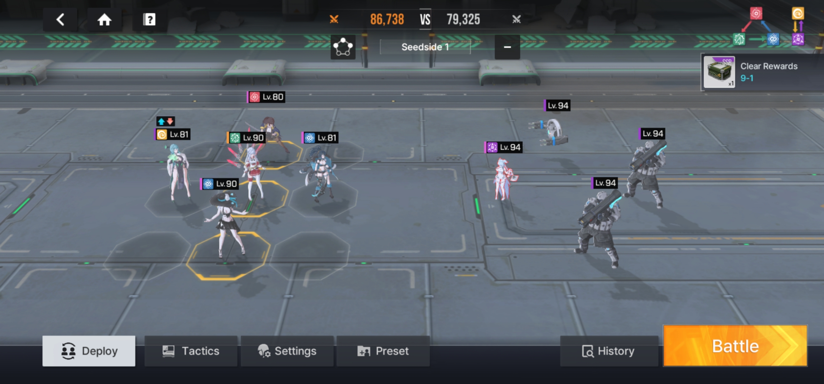The width and height of the screenshot is (824, 384).
Task: Click the purple element icon in affinity chart
Action: 798,39
